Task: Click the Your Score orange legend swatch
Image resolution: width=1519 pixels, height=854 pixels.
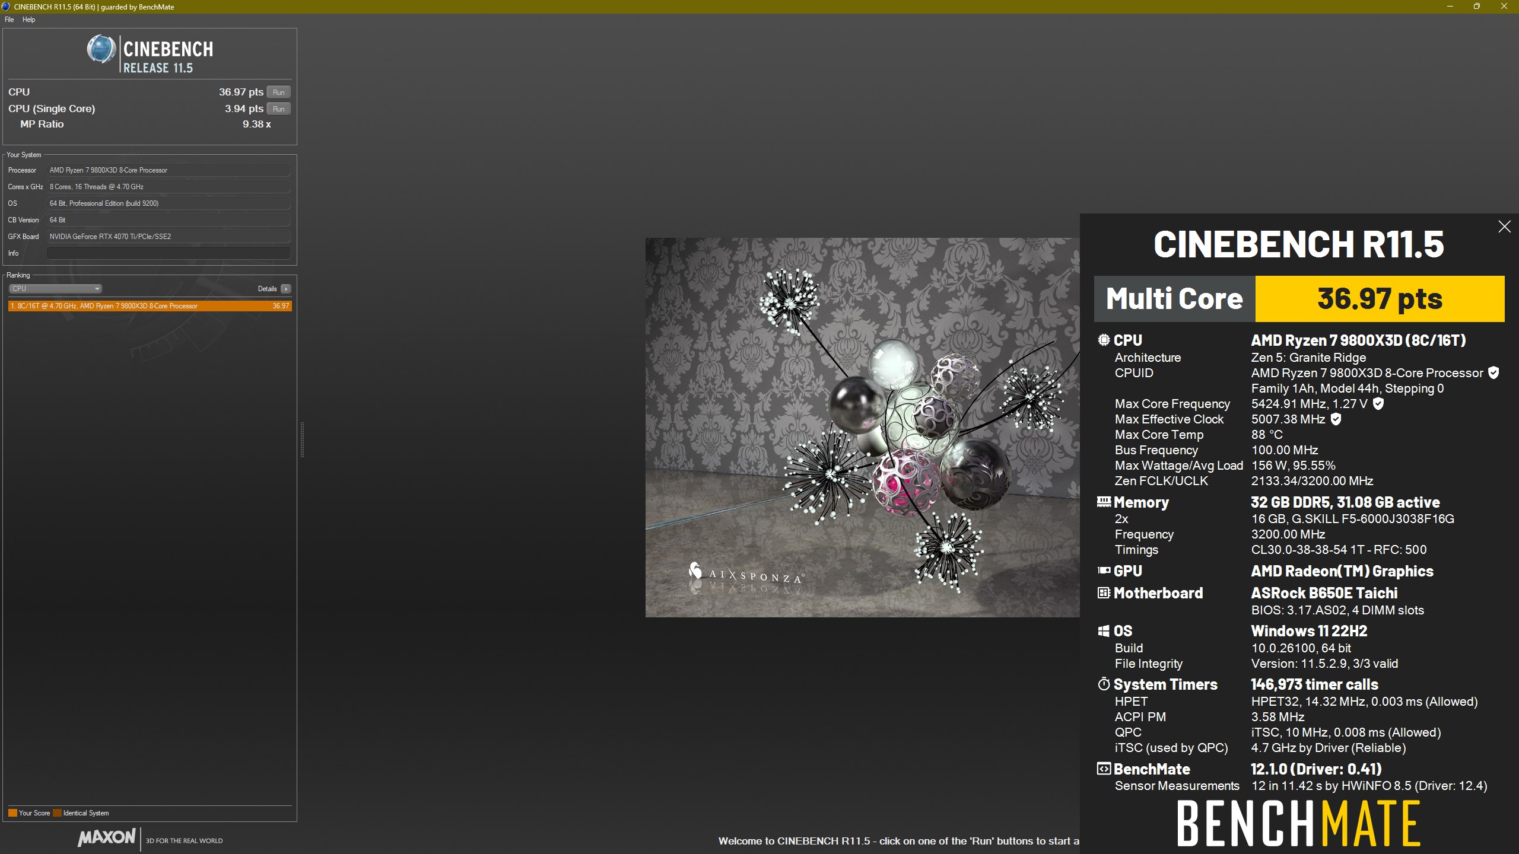Action: click(x=12, y=813)
